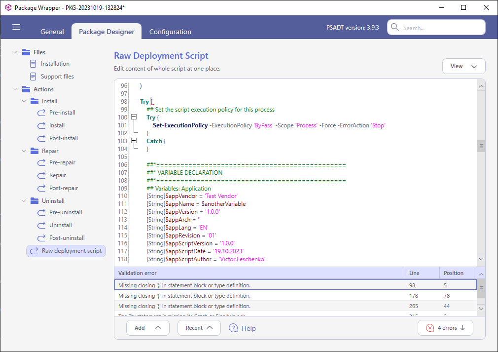Click the Uninstall folder icon

coord(35,201)
